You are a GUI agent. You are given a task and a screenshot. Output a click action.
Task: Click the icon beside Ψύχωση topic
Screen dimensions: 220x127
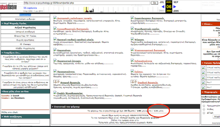[x=132, y=40]
